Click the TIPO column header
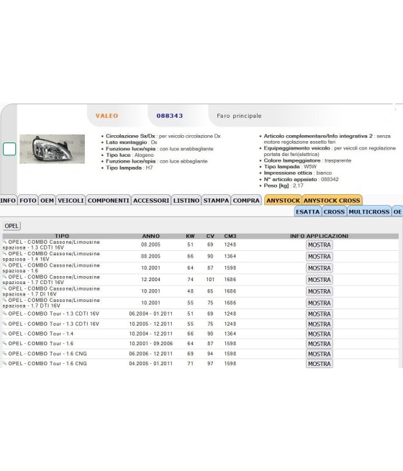The width and height of the screenshot is (403, 471). (62, 236)
